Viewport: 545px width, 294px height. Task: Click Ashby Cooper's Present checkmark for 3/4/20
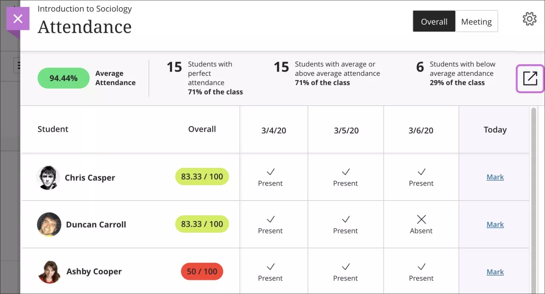[270, 271]
